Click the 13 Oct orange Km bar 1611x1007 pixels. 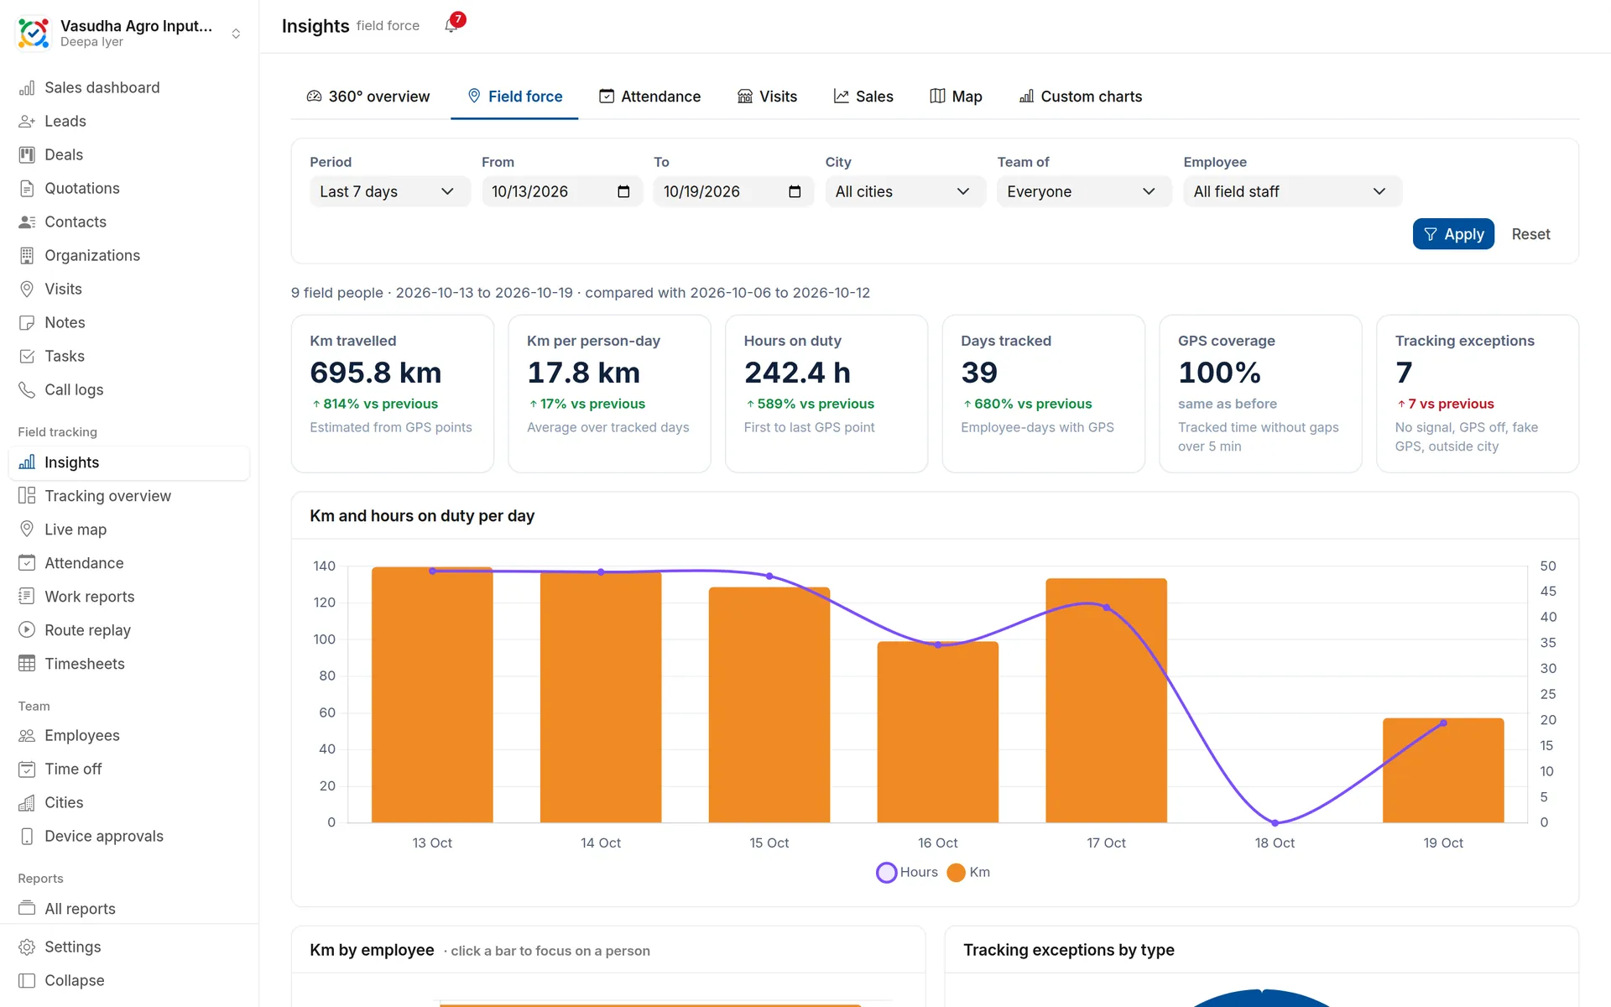(x=432, y=695)
